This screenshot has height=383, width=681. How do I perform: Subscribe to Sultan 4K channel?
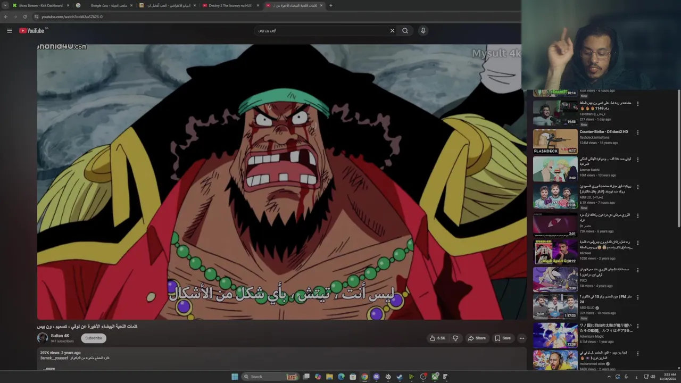[94, 338]
